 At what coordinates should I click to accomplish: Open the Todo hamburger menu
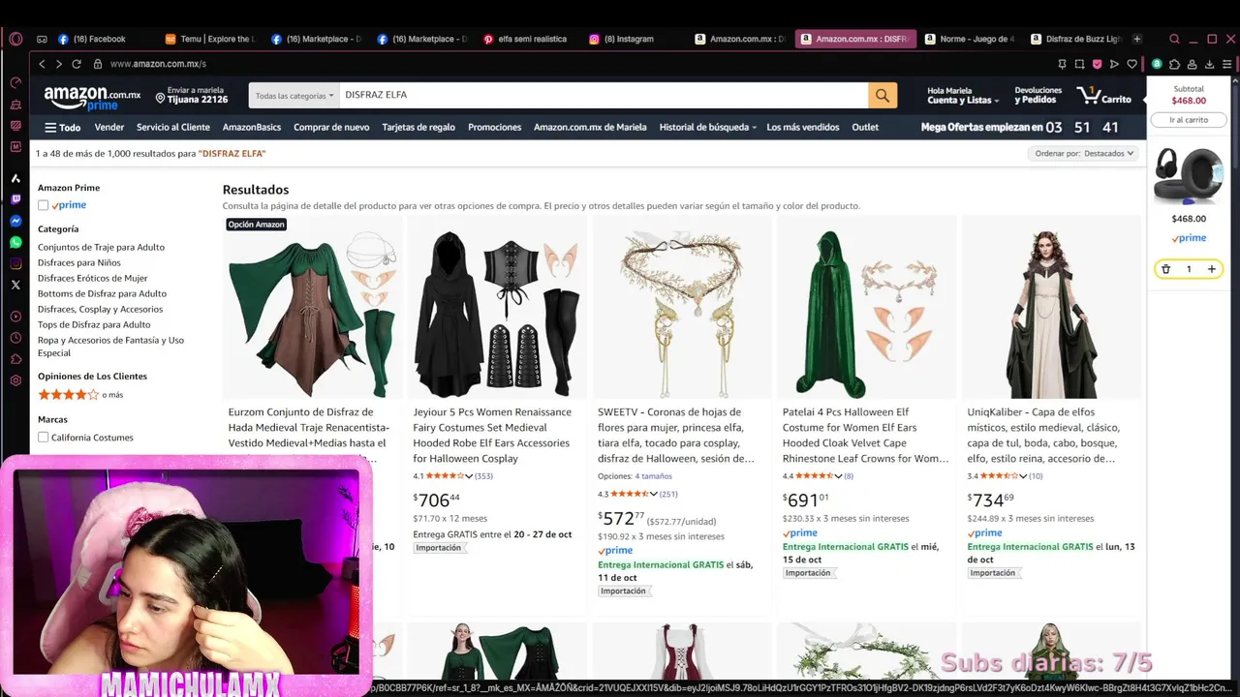pyautogui.click(x=62, y=127)
